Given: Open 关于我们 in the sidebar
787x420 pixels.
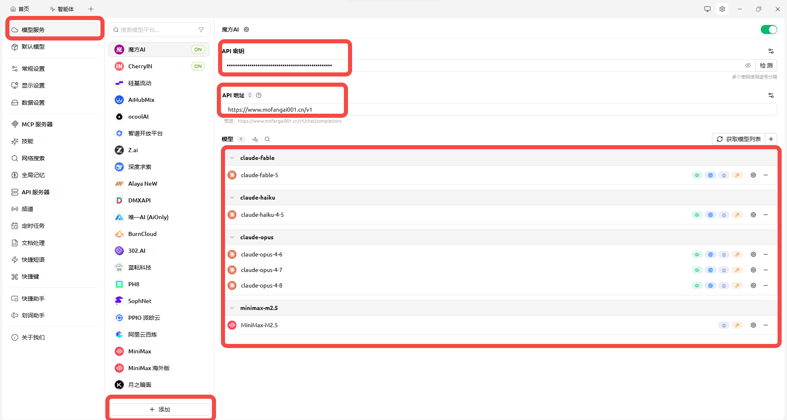Looking at the screenshot, I should (53, 337).
